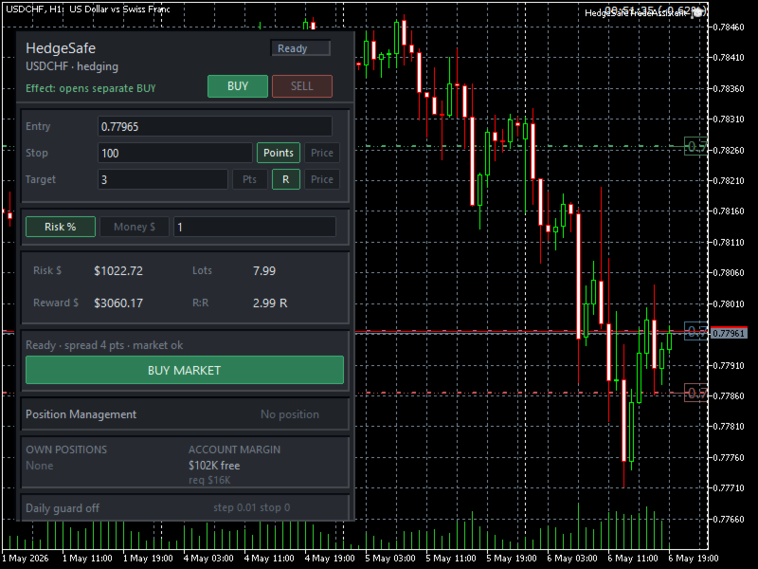Click the Entry price field
This screenshot has height=569, width=758.
(215, 126)
